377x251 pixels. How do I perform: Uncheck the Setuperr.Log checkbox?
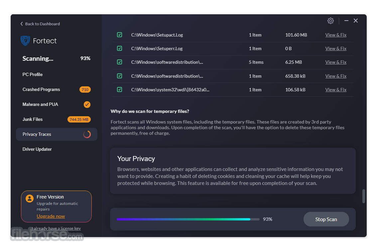point(119,48)
